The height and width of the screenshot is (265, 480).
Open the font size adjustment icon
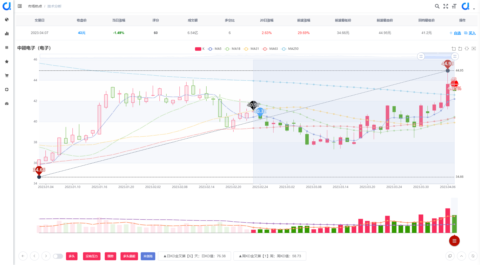pyautogui.click(x=454, y=6)
